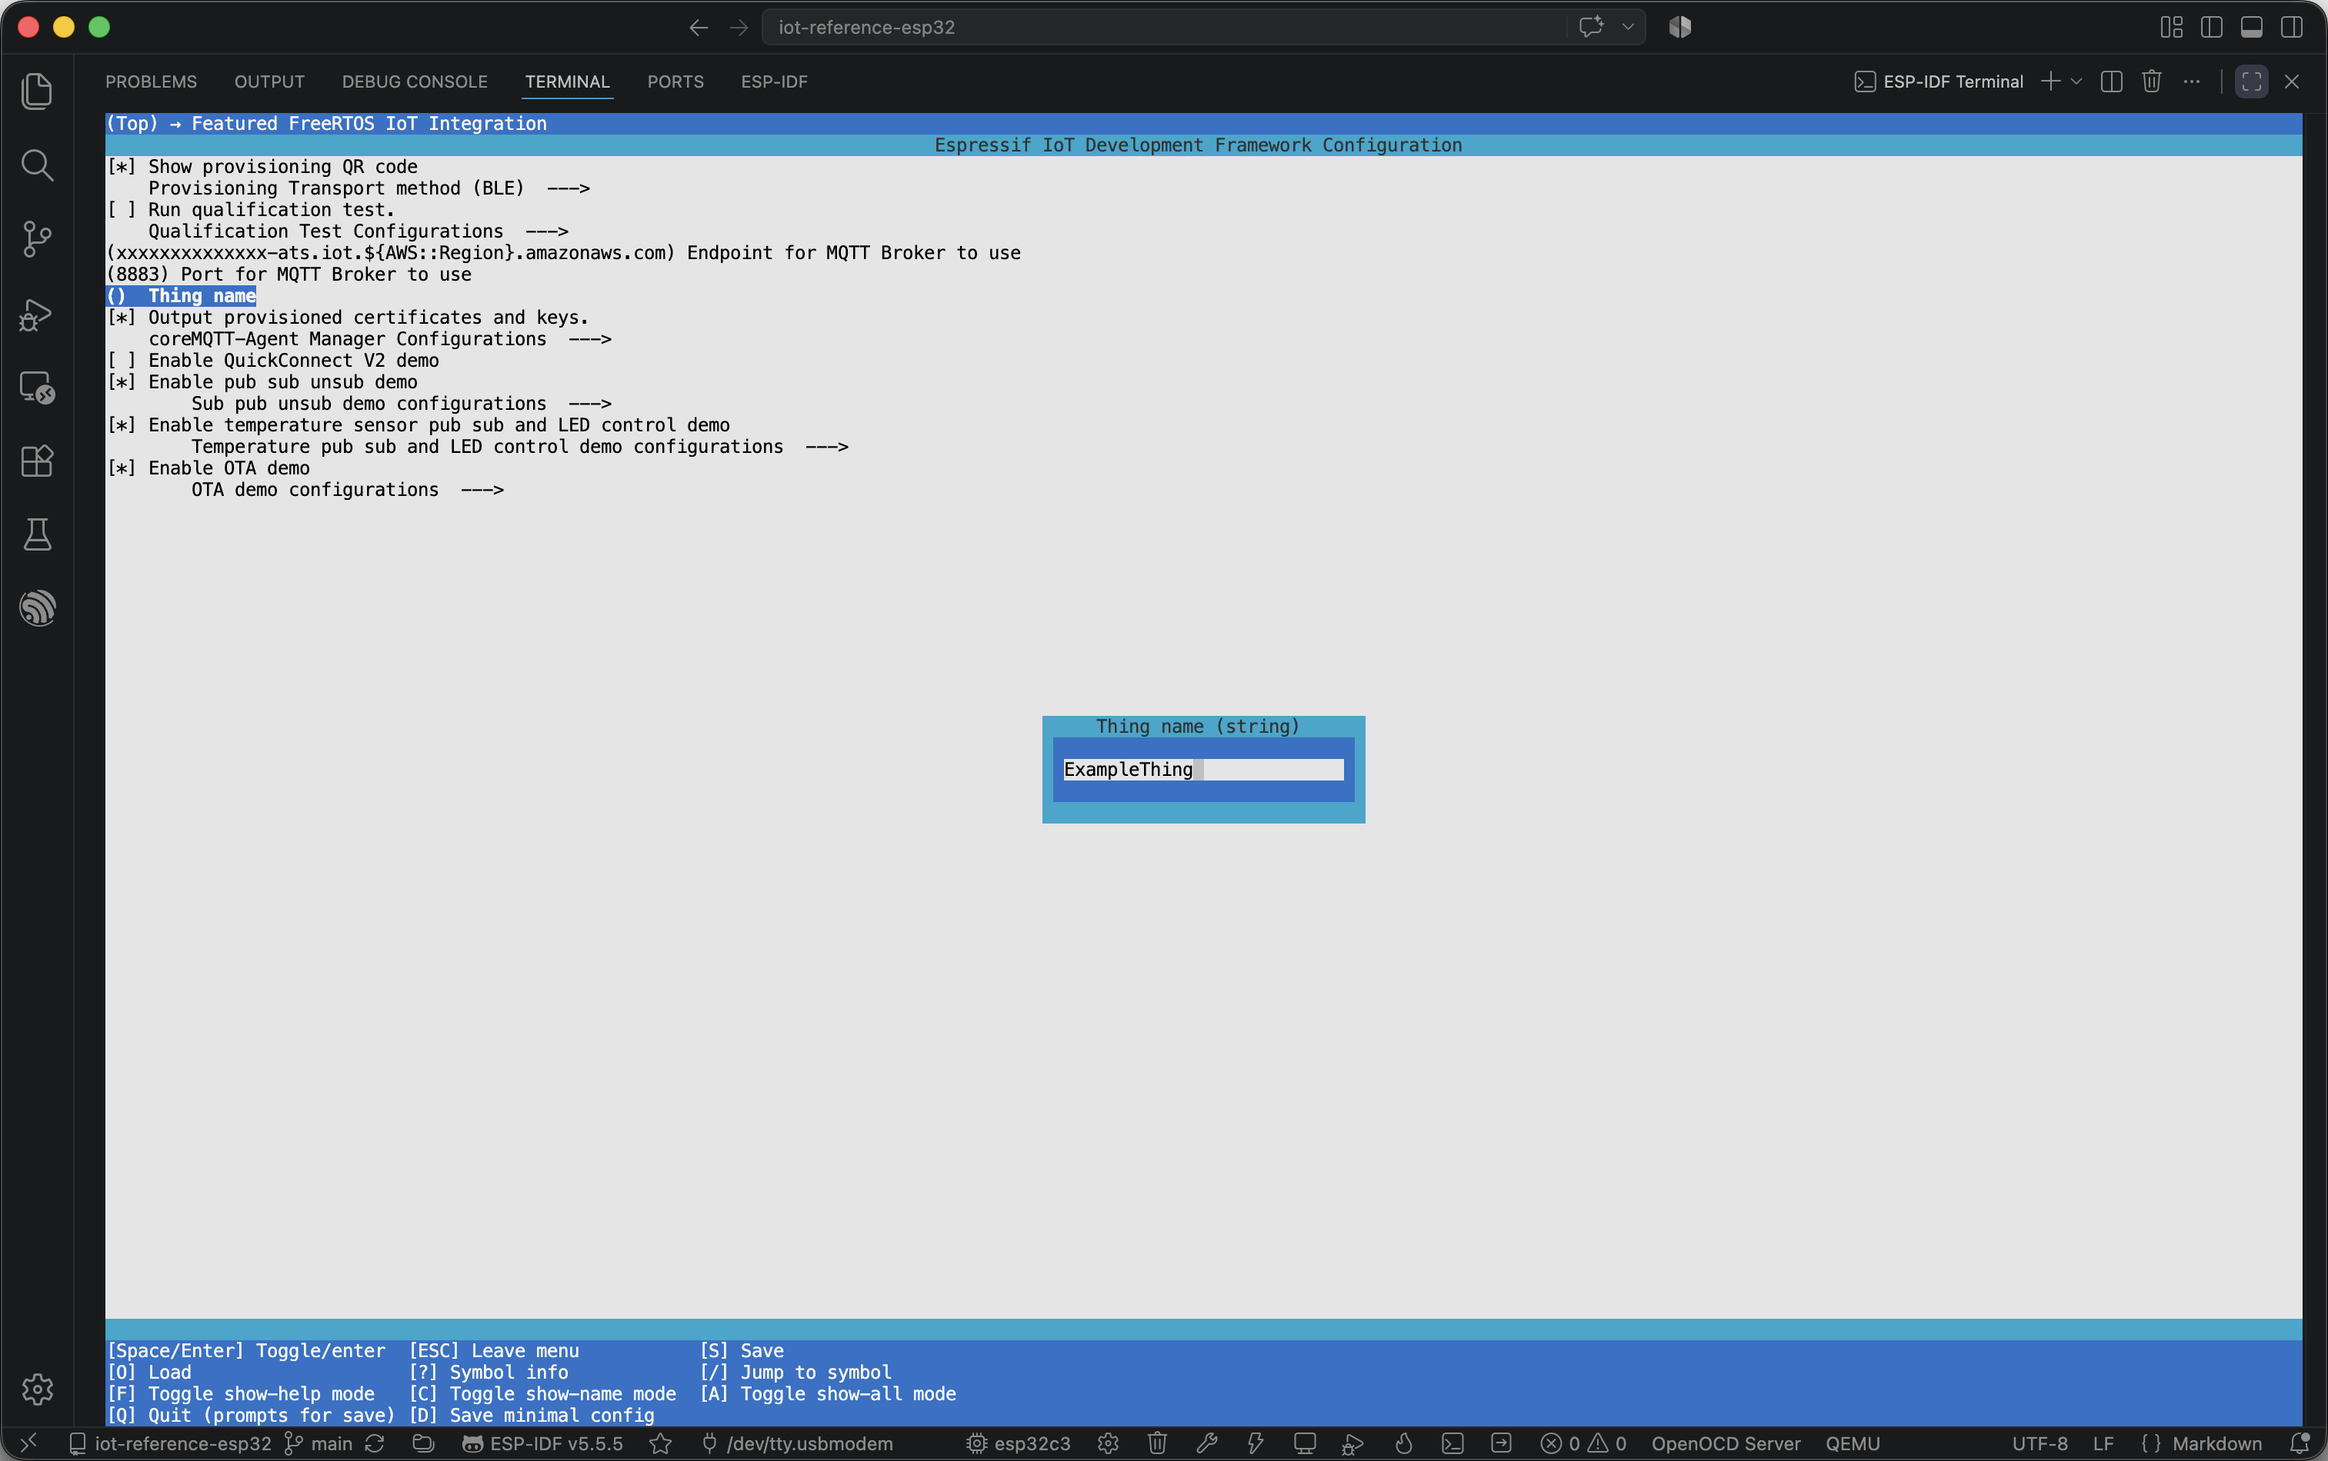
Task: Toggle Show provisioning QR code option
Action: (x=262, y=166)
